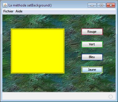Click the green border around the Vert button
118x102 pixels.
click(92, 41)
